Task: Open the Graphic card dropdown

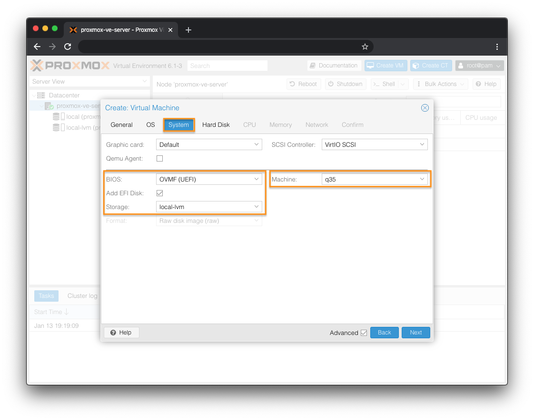Action: [x=209, y=144]
